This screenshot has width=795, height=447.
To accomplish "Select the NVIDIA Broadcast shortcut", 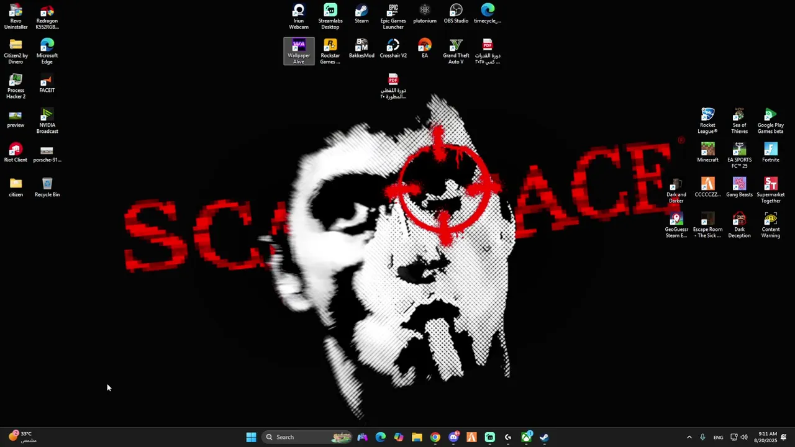I will point(47,121).
